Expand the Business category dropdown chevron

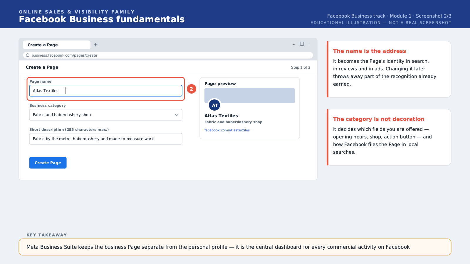(x=177, y=115)
